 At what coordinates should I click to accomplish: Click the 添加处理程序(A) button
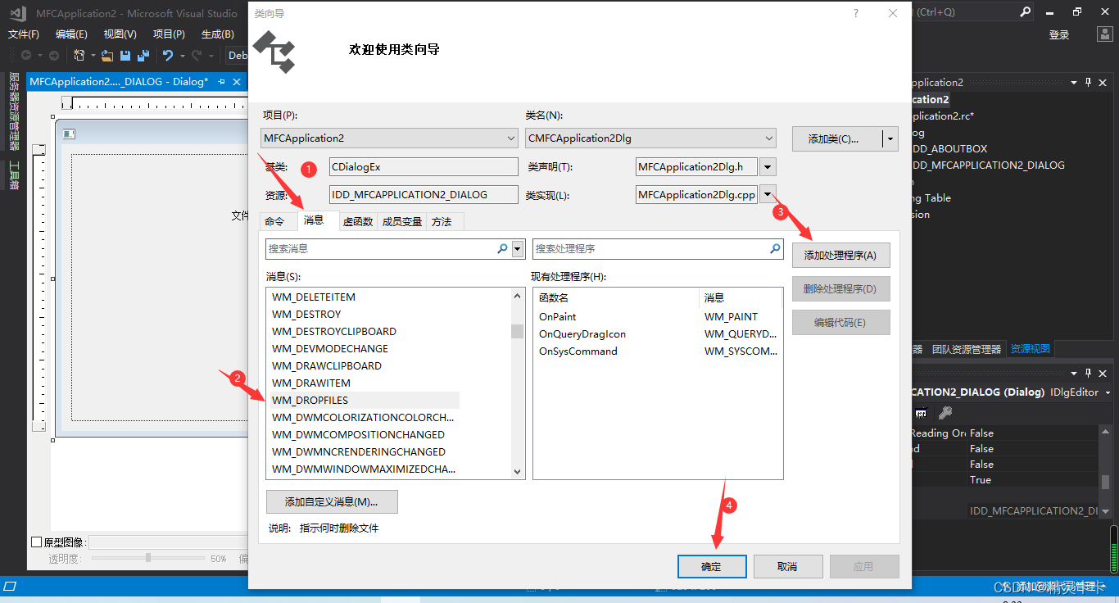coord(840,255)
